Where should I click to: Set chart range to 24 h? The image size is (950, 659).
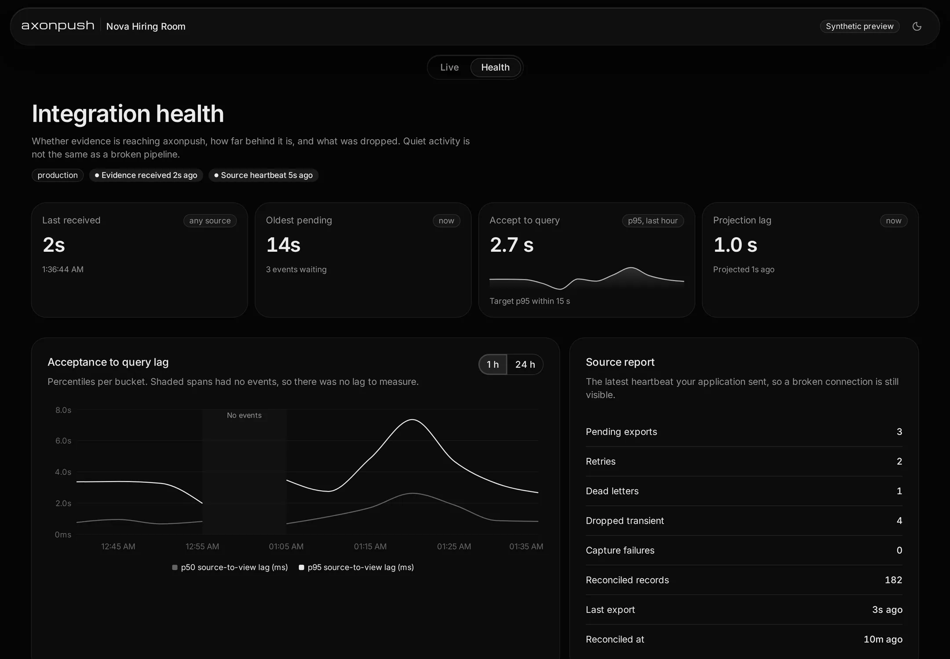pos(525,364)
